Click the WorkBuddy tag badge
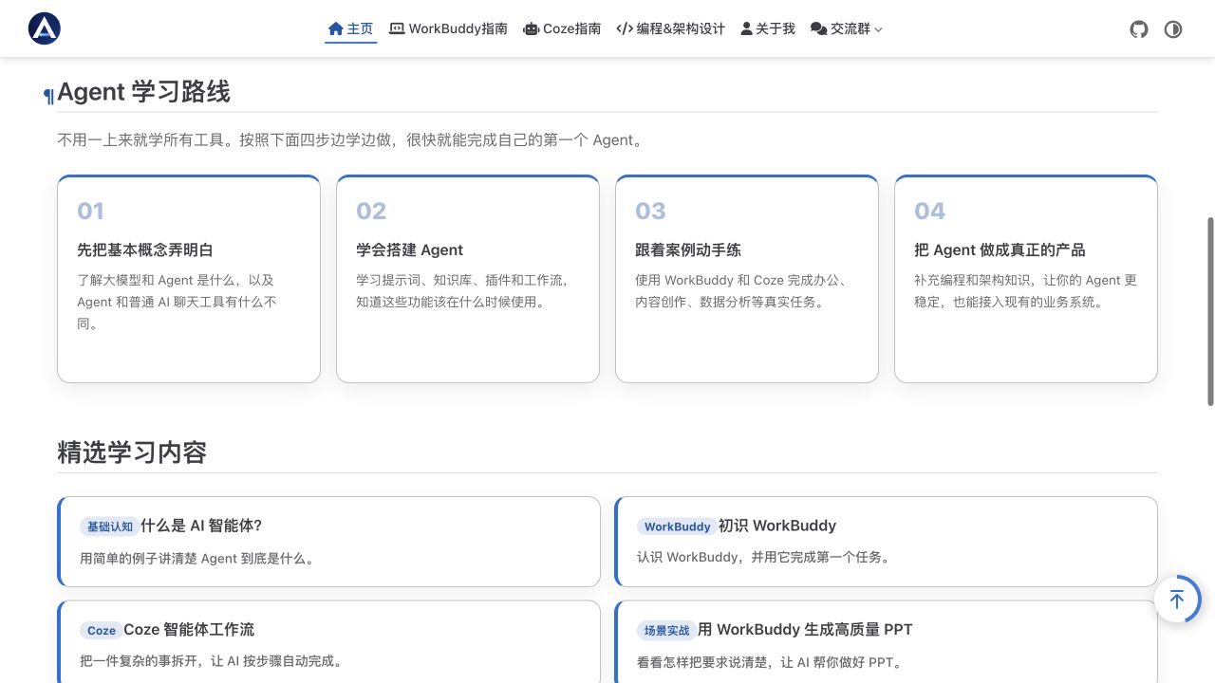This screenshot has width=1215, height=683. [678, 526]
